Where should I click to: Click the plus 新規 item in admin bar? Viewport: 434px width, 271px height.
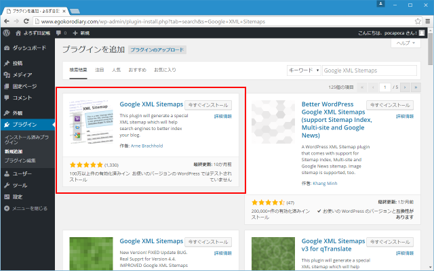click(x=81, y=33)
